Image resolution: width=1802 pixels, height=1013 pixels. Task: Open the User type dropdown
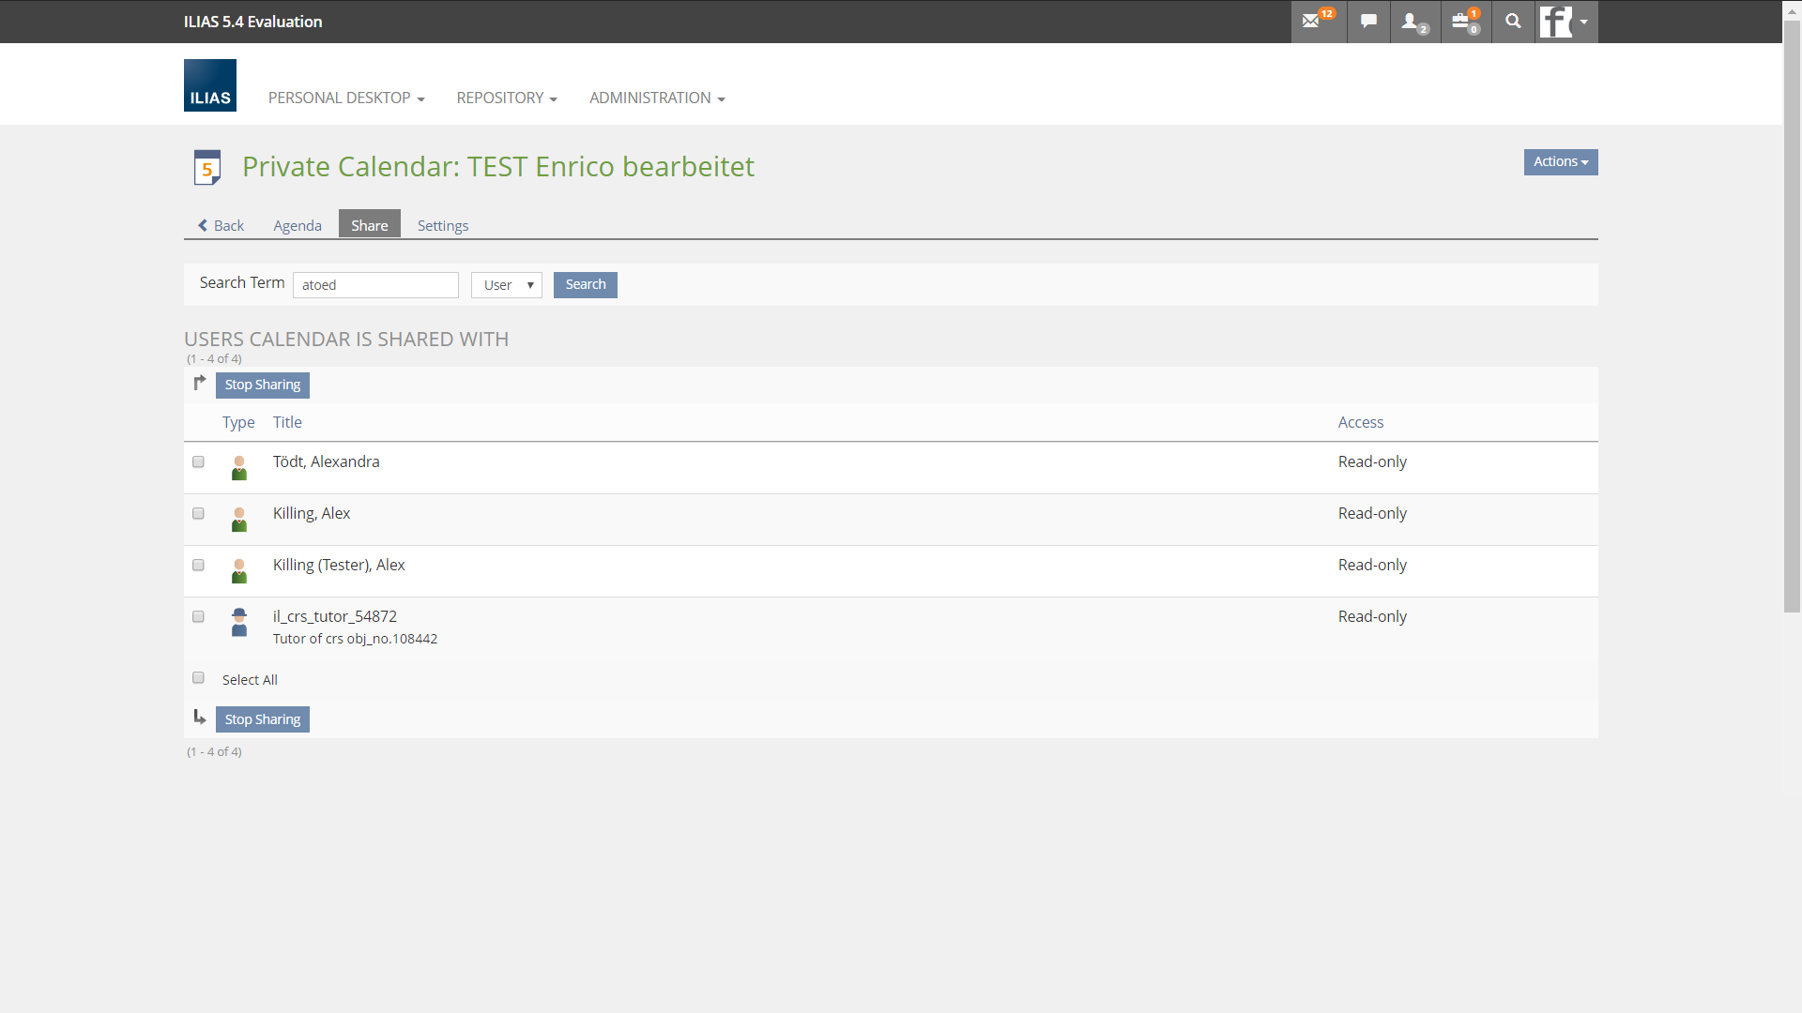pos(507,285)
